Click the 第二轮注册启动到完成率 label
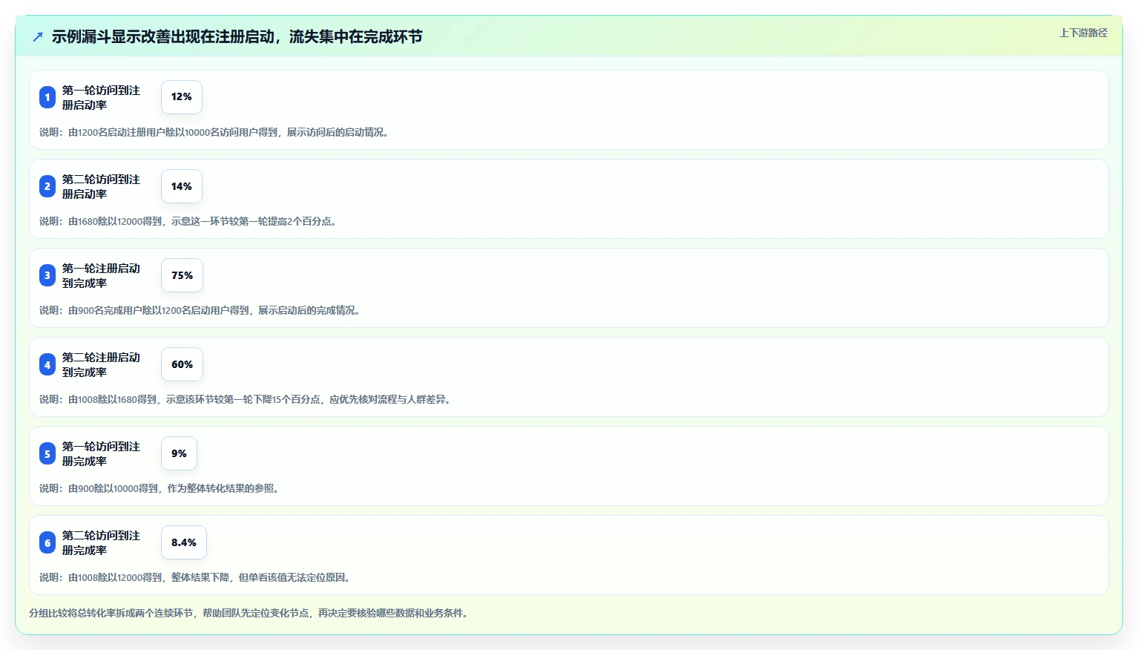Screen dimensions: 1138x650 101,364
